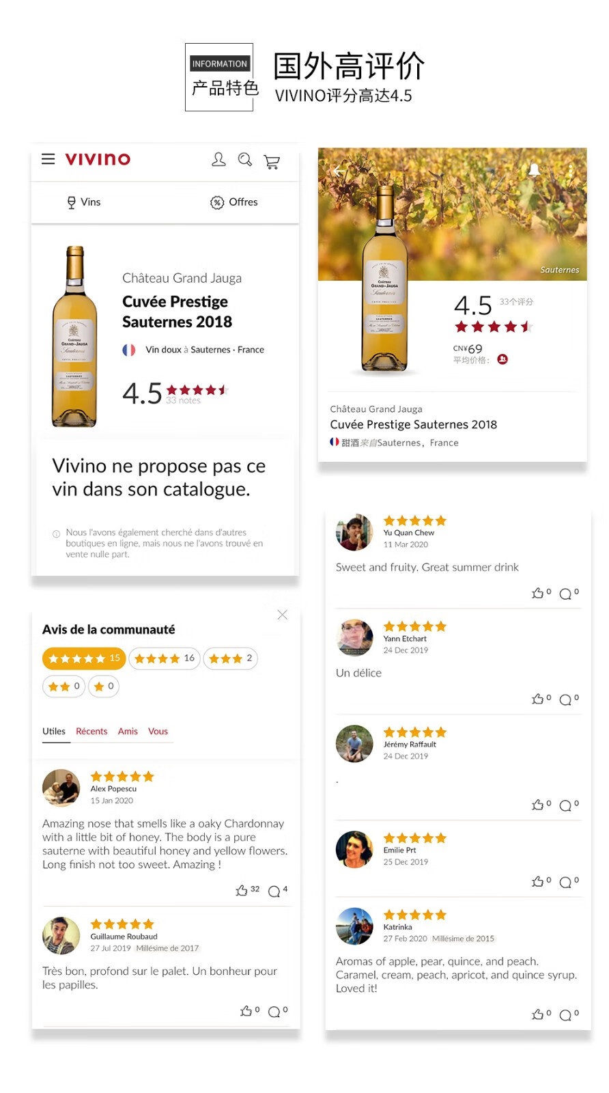Open the Offres navigation item
The image size is (609, 1093).
(x=234, y=202)
